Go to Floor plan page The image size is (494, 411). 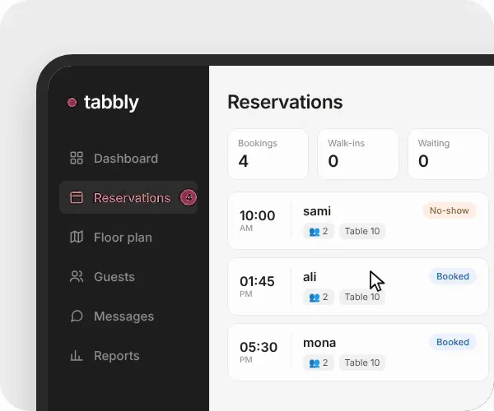coord(128,237)
